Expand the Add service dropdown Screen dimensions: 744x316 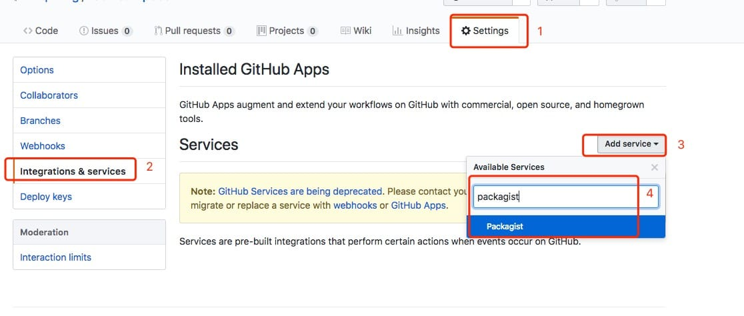tap(631, 144)
